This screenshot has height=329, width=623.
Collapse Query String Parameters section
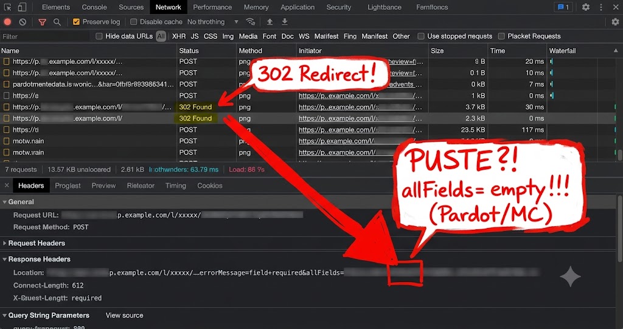click(x=5, y=316)
